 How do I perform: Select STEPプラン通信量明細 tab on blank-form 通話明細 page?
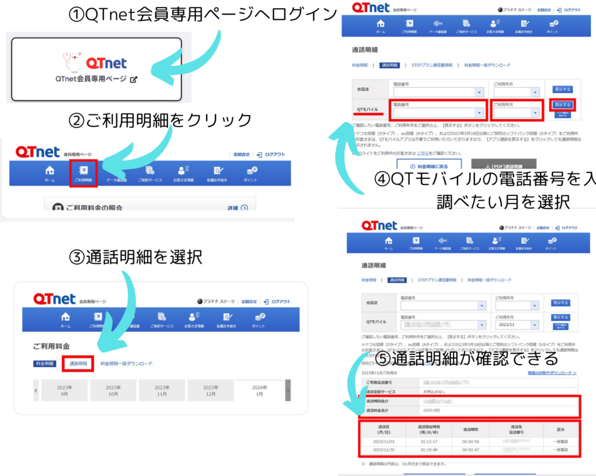[432, 65]
